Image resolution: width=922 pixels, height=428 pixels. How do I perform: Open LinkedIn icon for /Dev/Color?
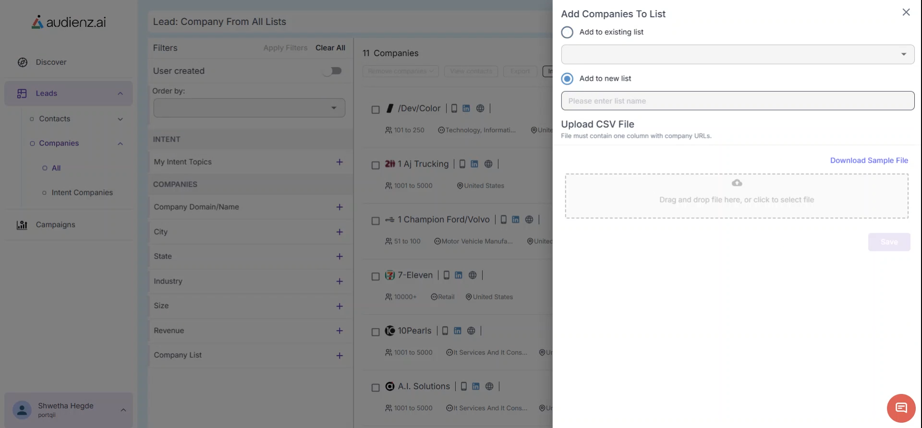[x=466, y=108]
